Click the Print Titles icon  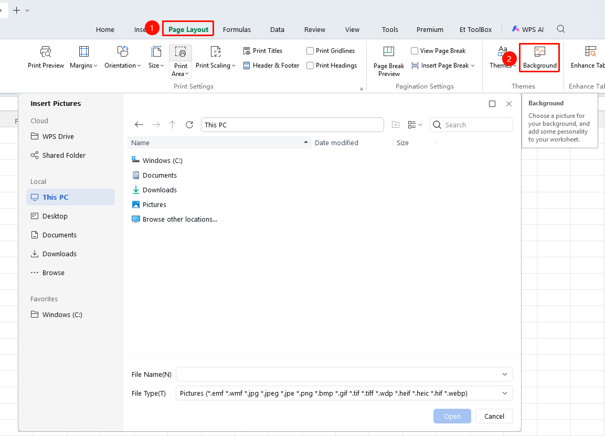click(247, 51)
